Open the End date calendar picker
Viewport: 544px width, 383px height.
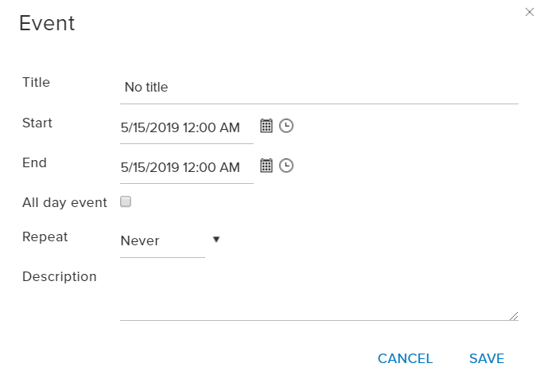[266, 166]
